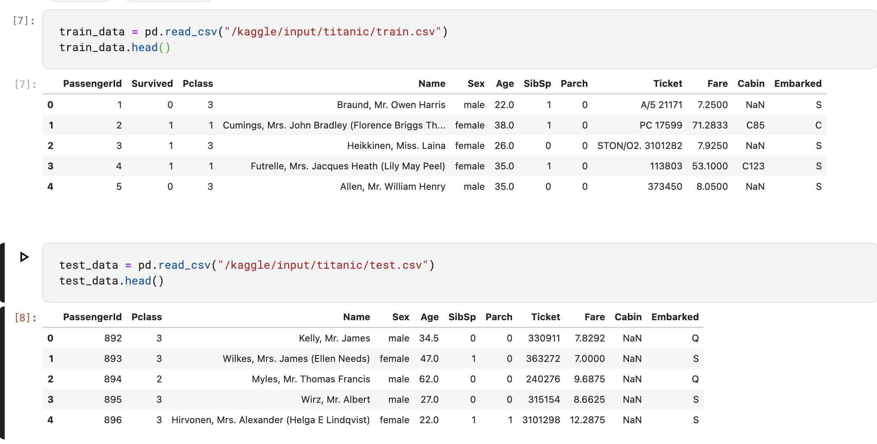
Task: Click the [7] input cell prompt
Action: 24,20
